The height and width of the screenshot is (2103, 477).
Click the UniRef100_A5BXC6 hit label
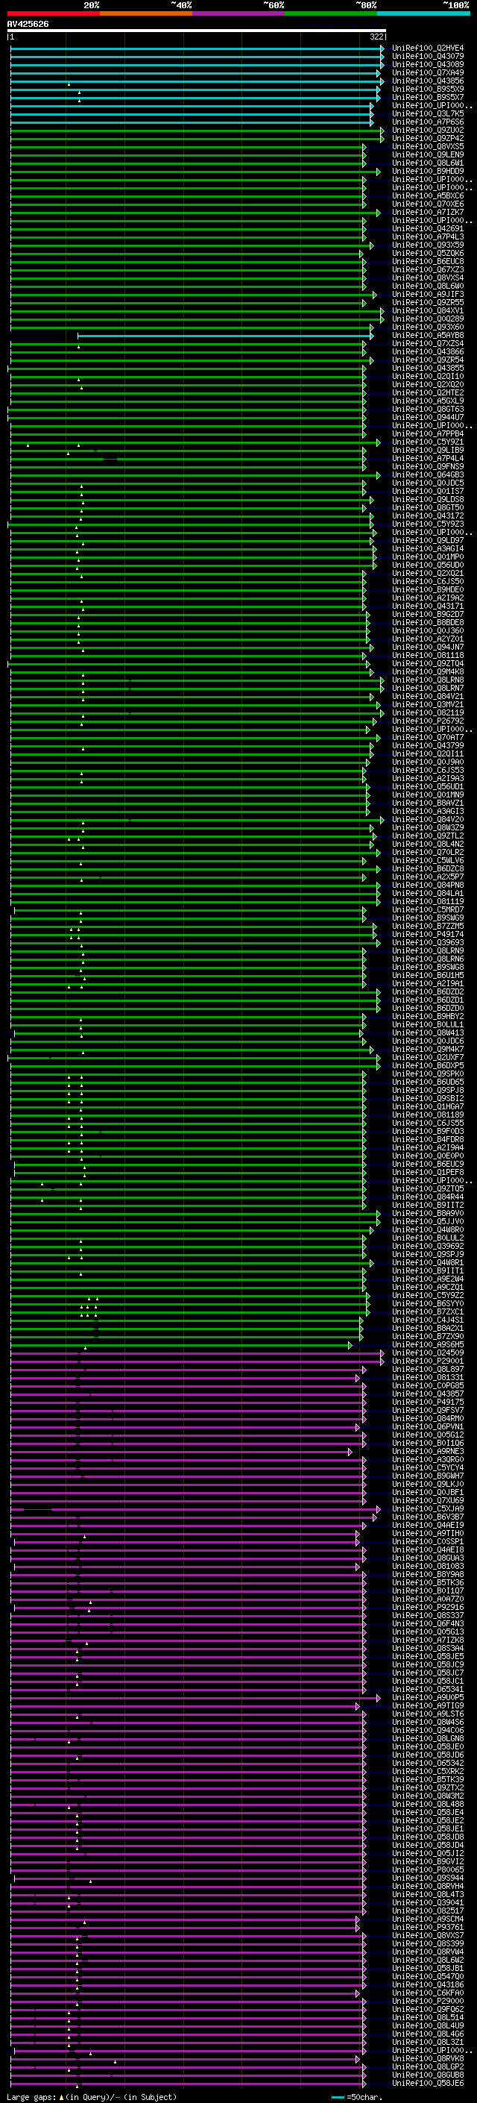(x=427, y=196)
